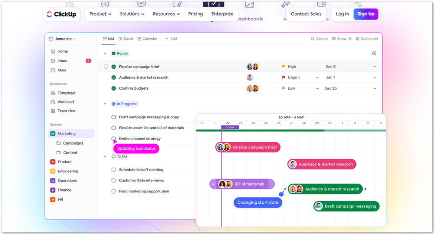Tick the checkbox beside Finalize campaign brief
Screen dimensions: 435x235
tap(106, 67)
